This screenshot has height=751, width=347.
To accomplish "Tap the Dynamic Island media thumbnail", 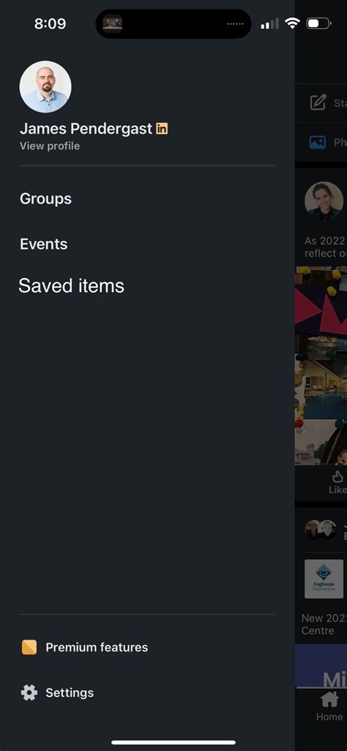I will 112,23.
